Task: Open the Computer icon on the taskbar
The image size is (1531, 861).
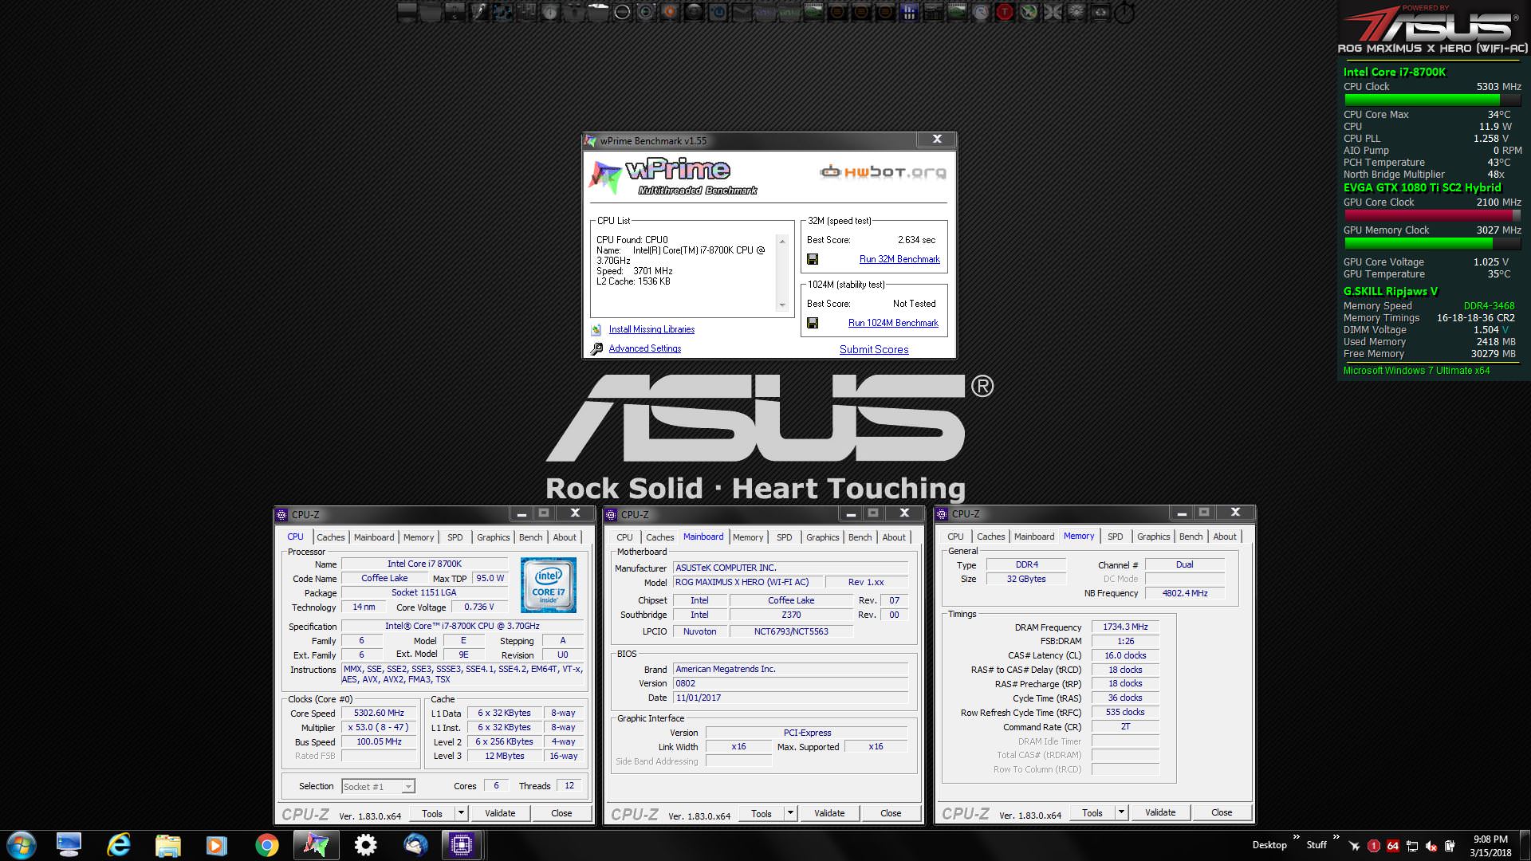Action: [x=69, y=845]
